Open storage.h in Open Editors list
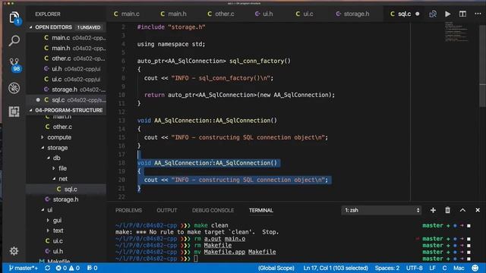Viewport: 486px width, 273px height. pyautogui.click(x=66, y=89)
